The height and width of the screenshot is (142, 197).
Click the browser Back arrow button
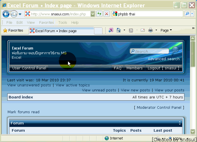click(x=6, y=14)
